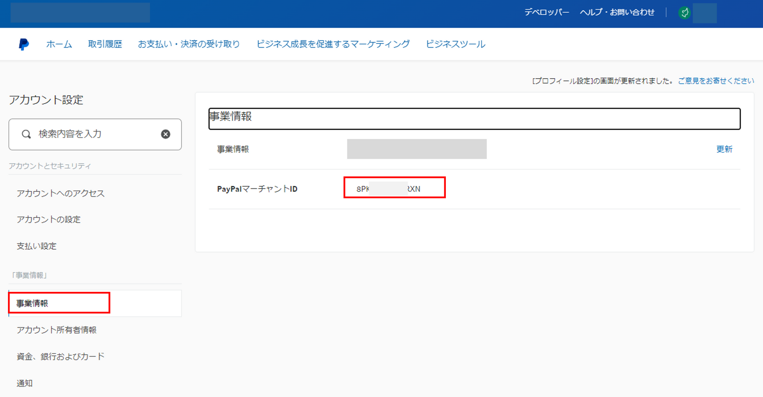Clear search with the X icon

pos(166,134)
